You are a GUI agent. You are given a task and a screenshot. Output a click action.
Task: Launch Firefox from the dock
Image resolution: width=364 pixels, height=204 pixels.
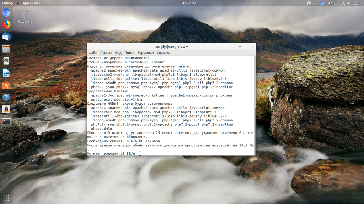pos(6,24)
